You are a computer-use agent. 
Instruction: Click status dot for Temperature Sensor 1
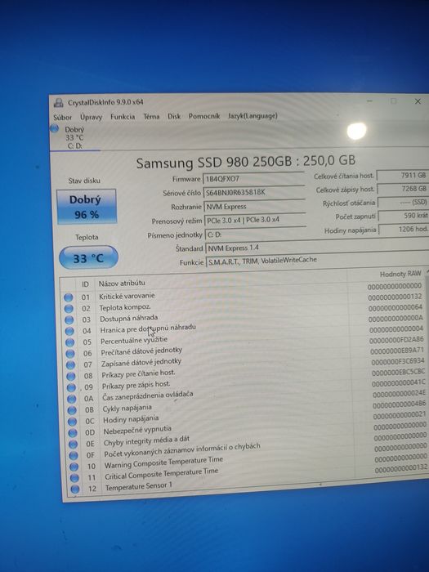tap(75, 489)
